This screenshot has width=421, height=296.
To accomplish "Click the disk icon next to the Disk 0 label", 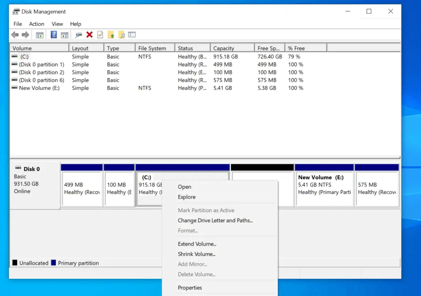I will [18, 168].
